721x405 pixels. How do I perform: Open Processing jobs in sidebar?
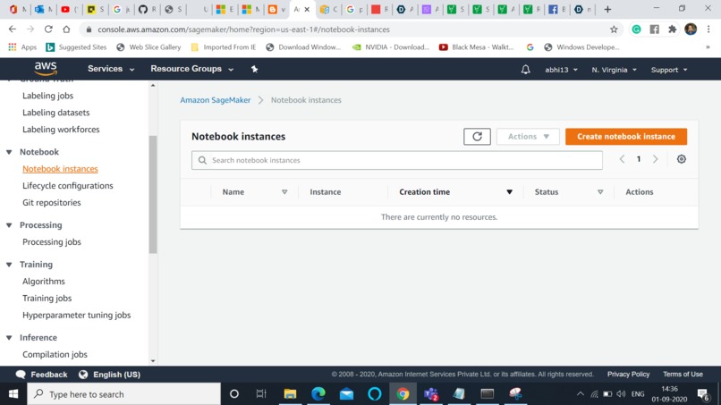coord(52,241)
